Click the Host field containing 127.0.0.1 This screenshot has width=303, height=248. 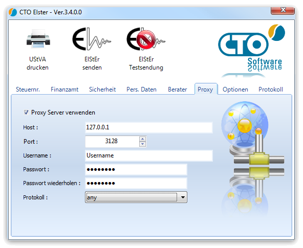click(x=149, y=127)
